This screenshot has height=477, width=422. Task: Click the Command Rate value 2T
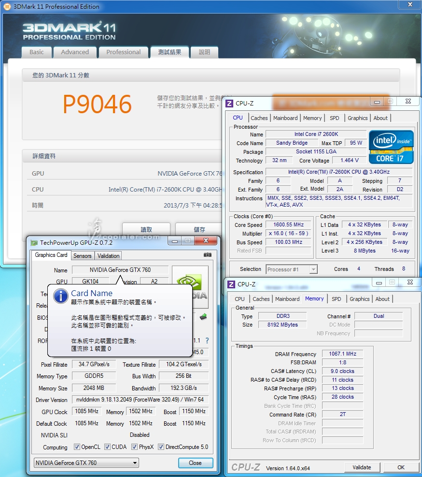342,414
